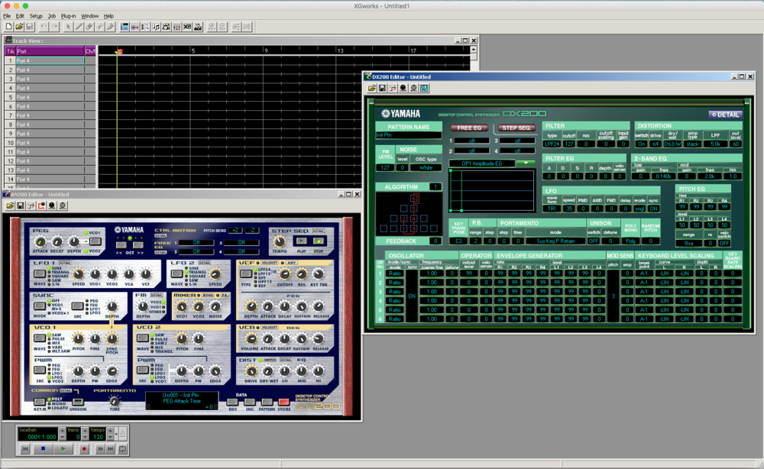The height and width of the screenshot is (469, 764).
Task: Open the Setup menu
Action: pyautogui.click(x=36, y=15)
